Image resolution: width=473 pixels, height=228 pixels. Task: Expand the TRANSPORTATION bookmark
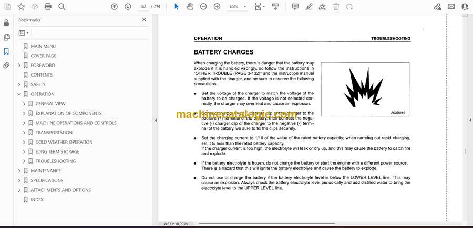click(24, 133)
